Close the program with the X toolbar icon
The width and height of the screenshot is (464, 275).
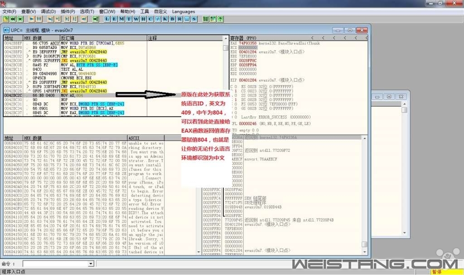click(20, 19)
